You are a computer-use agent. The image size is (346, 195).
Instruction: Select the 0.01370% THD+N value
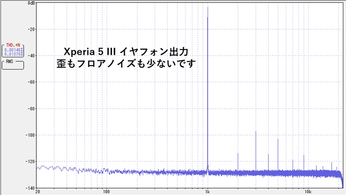[x=14, y=54]
